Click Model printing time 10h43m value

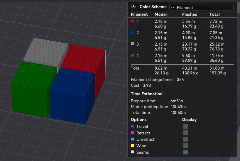pyautogui.click(x=178, y=107)
